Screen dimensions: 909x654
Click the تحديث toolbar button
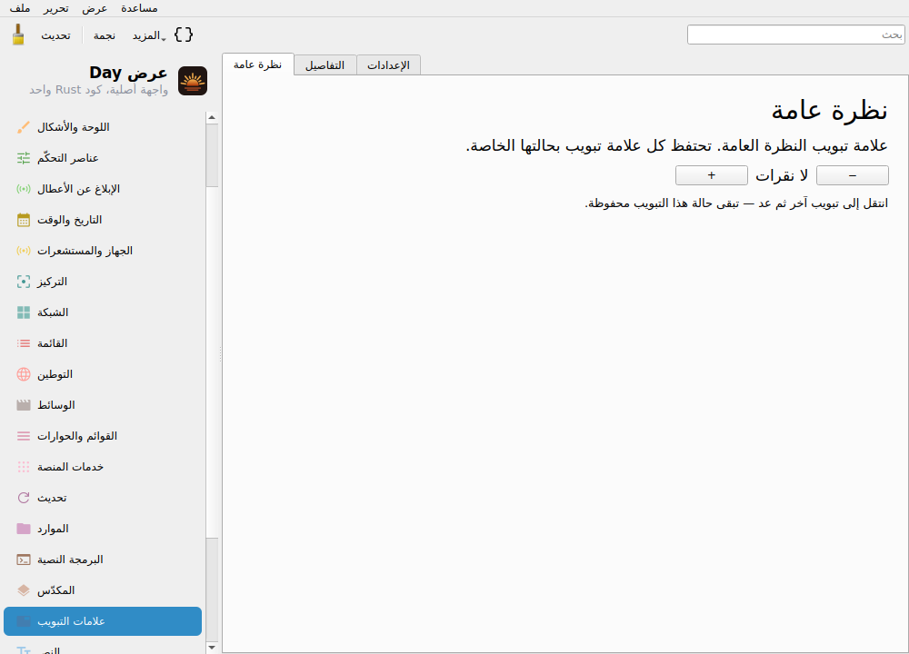tap(55, 35)
